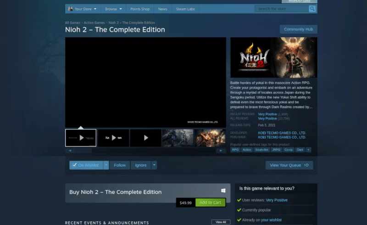Click the 'Feb 5, 2021' release date
Screen dimensions: 367x225
coord(267,125)
